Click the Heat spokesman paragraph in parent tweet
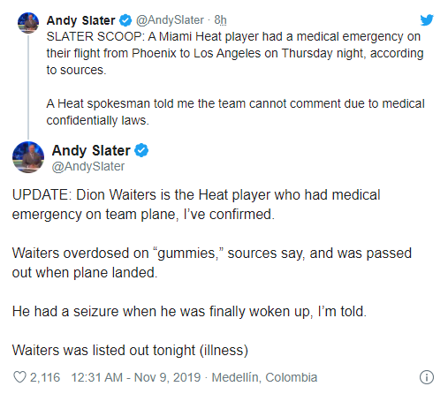Viewport: 448px width, 394px height. 235,112
